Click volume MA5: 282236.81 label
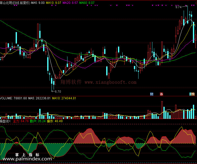The width and height of the screenshot is (197, 164). click(x=39, y=98)
